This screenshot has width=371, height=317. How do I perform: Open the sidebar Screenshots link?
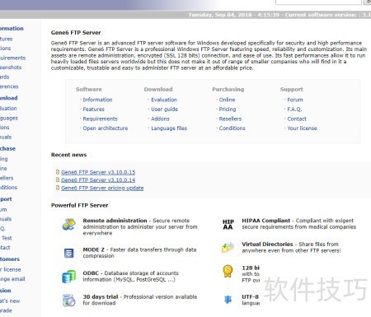coord(11,68)
